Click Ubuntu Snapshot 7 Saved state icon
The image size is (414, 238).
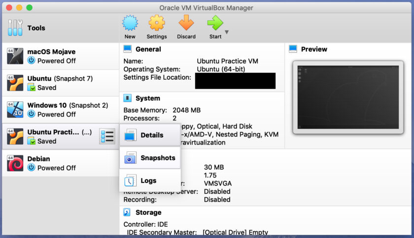[x=31, y=87]
